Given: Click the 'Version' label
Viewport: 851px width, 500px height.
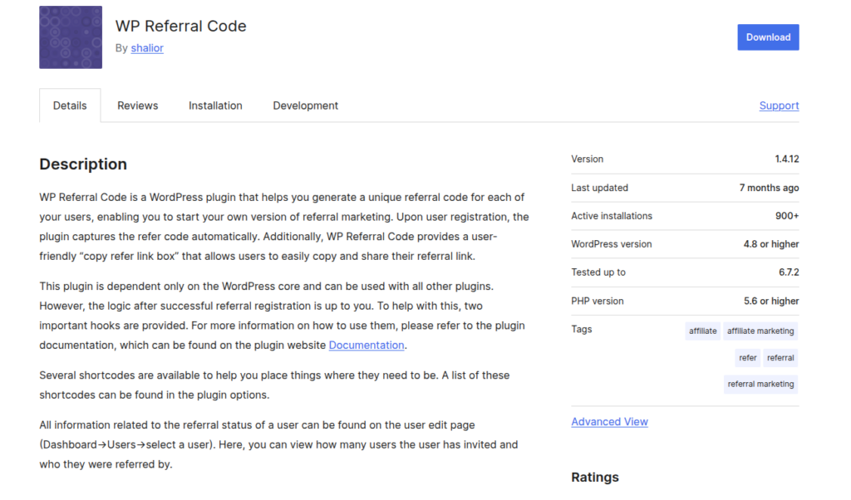Looking at the screenshot, I should point(588,159).
